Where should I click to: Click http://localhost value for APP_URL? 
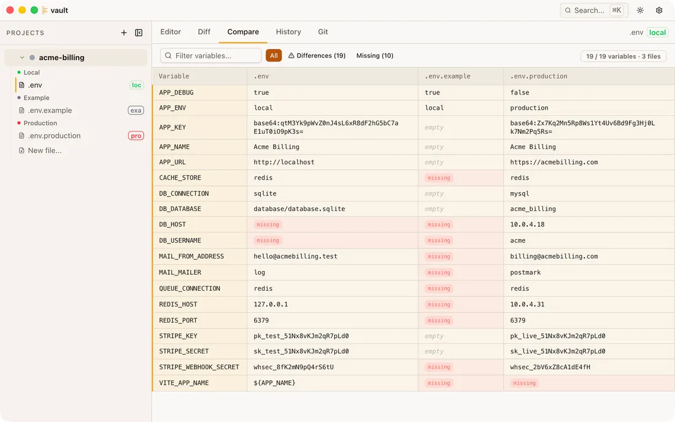[284, 162]
